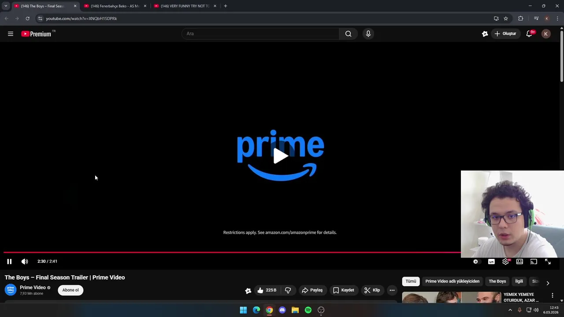
Task: Open the player settings gear
Action: [505, 262]
